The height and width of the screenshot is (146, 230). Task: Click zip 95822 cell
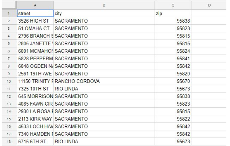pos(173,119)
